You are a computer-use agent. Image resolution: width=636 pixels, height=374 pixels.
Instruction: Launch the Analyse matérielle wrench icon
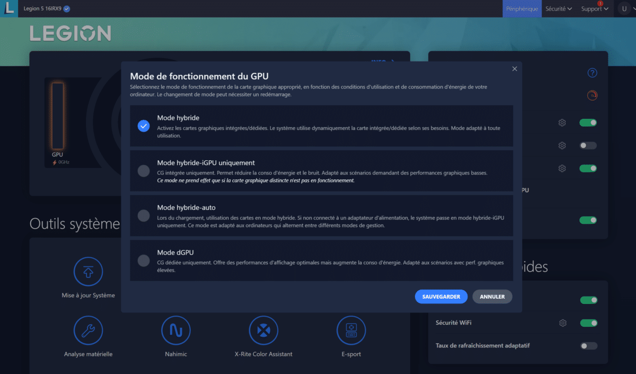88,331
